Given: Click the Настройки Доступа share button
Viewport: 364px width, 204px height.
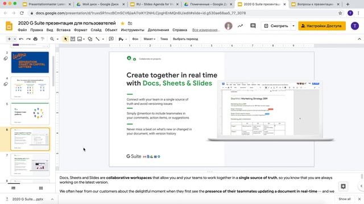Looking at the screenshot, I should (322, 26).
